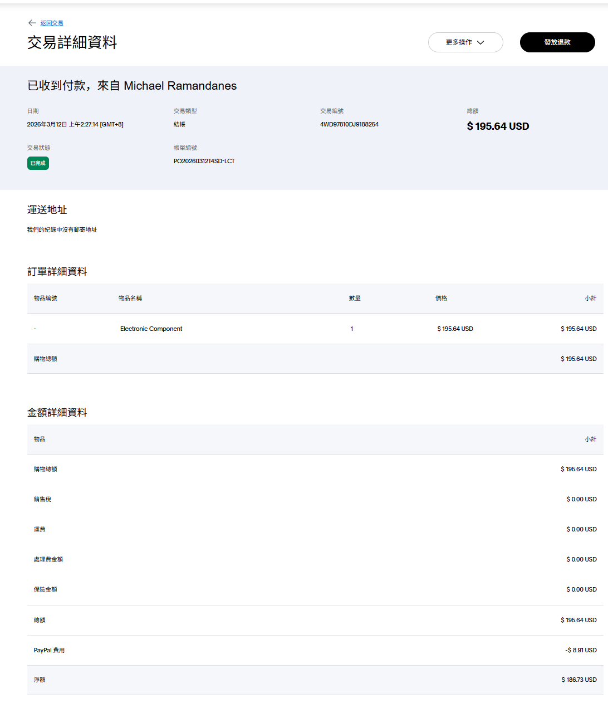Click the green 已完成 status badge
The image size is (608, 708).
pos(38,163)
